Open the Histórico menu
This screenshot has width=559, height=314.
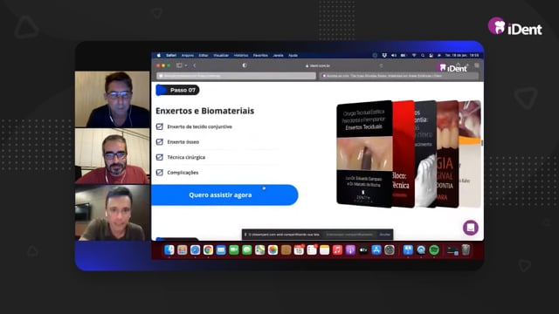pos(241,56)
